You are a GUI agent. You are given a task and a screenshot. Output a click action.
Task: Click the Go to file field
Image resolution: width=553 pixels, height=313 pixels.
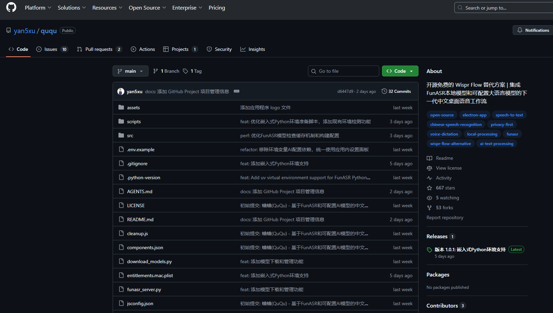pyautogui.click(x=343, y=71)
